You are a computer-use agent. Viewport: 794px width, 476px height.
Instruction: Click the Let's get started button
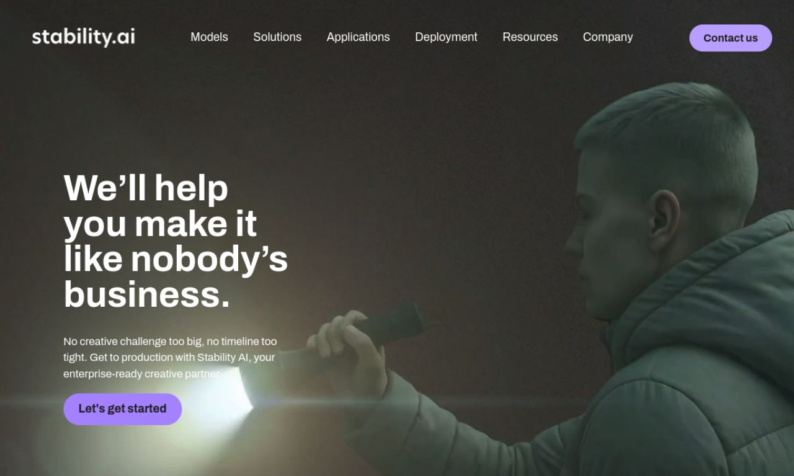coord(122,409)
